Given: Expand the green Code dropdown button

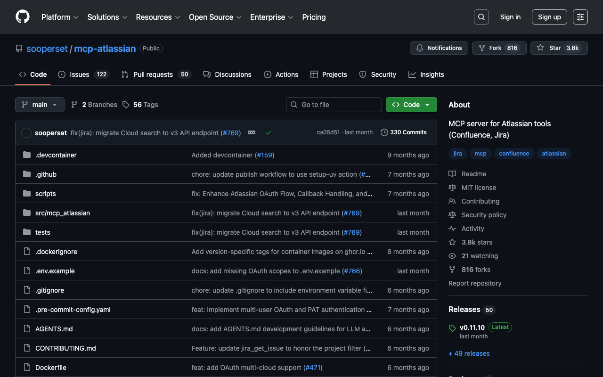Looking at the screenshot, I should point(411,105).
